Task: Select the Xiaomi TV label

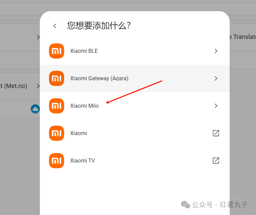Action: (82, 160)
